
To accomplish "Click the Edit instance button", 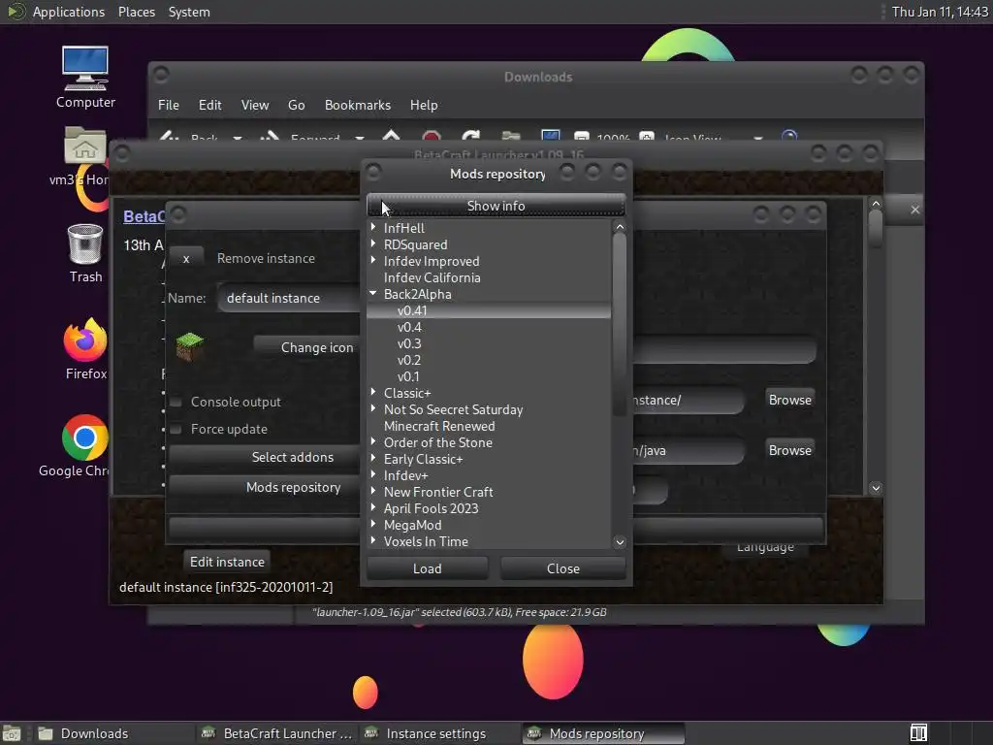I will [x=227, y=562].
